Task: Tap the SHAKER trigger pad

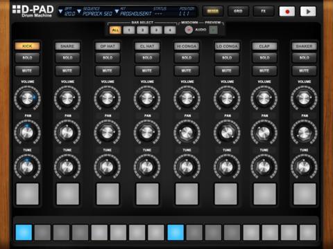Action: [x=305, y=194]
